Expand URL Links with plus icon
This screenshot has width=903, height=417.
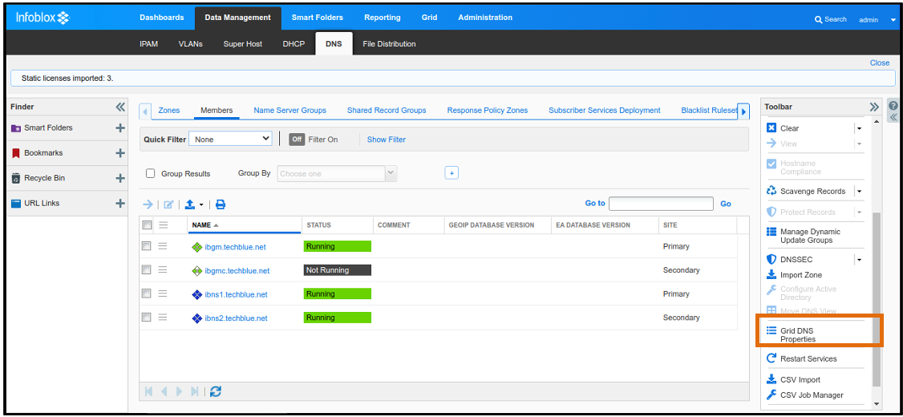pyautogui.click(x=119, y=204)
